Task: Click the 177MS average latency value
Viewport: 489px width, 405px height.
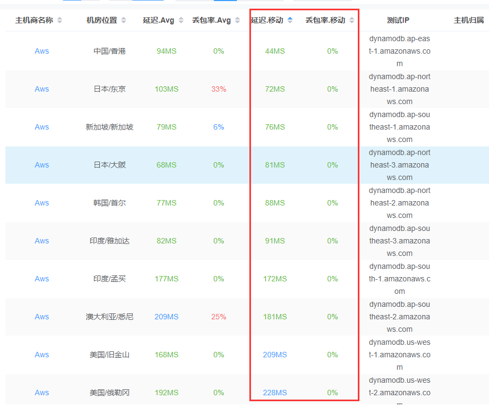Action: [x=166, y=279]
